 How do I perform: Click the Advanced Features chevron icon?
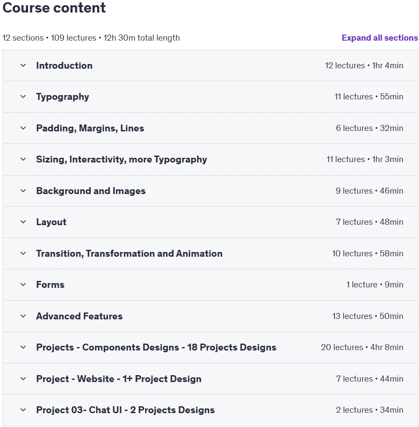[23, 316]
